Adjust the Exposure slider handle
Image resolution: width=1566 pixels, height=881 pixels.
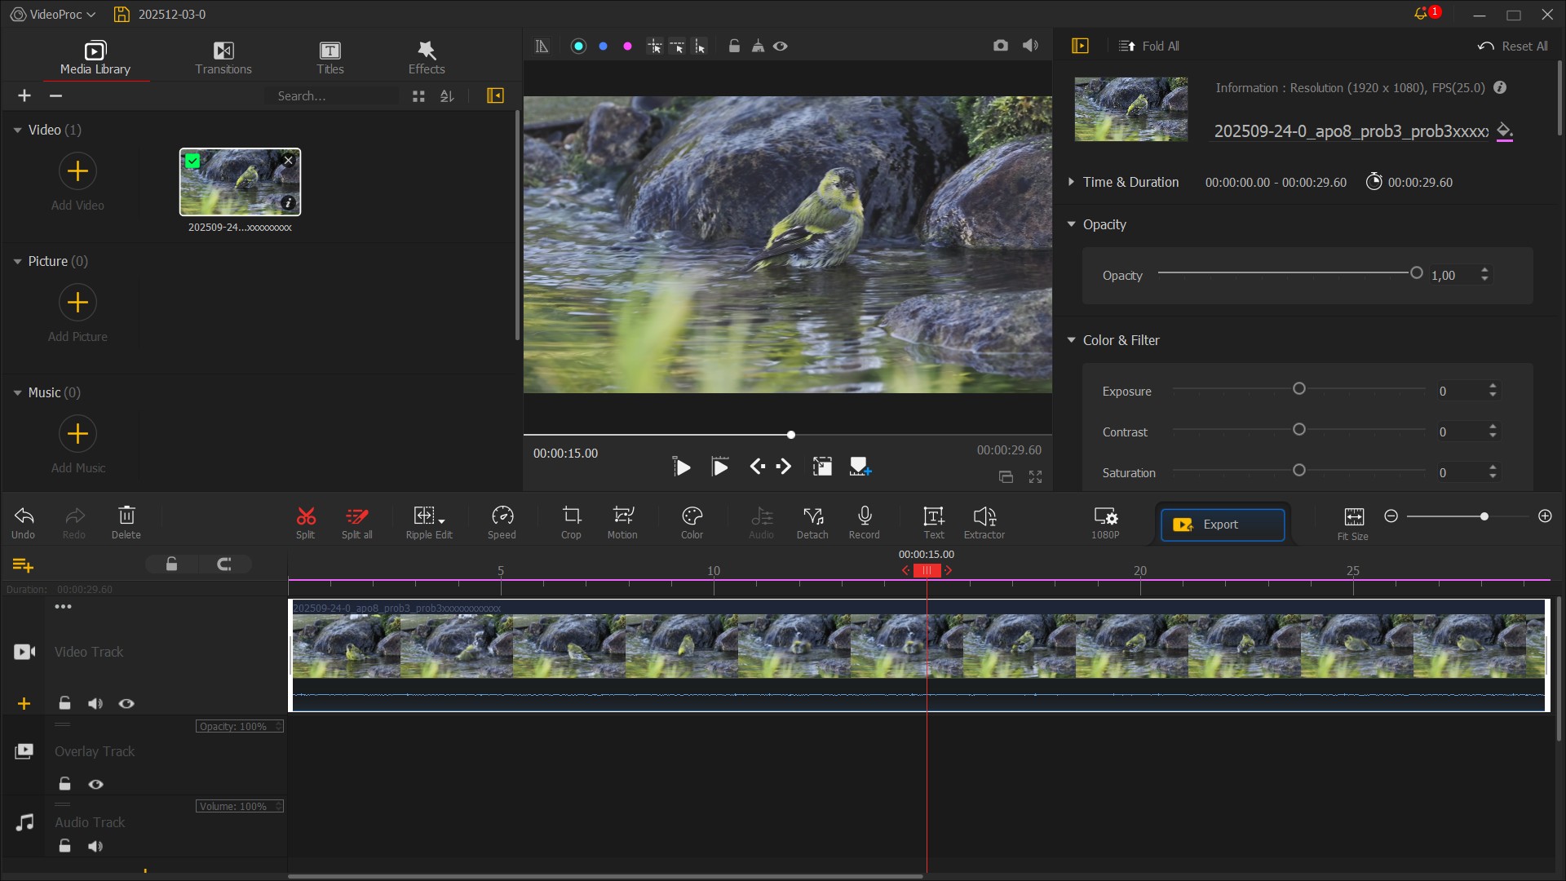point(1299,389)
